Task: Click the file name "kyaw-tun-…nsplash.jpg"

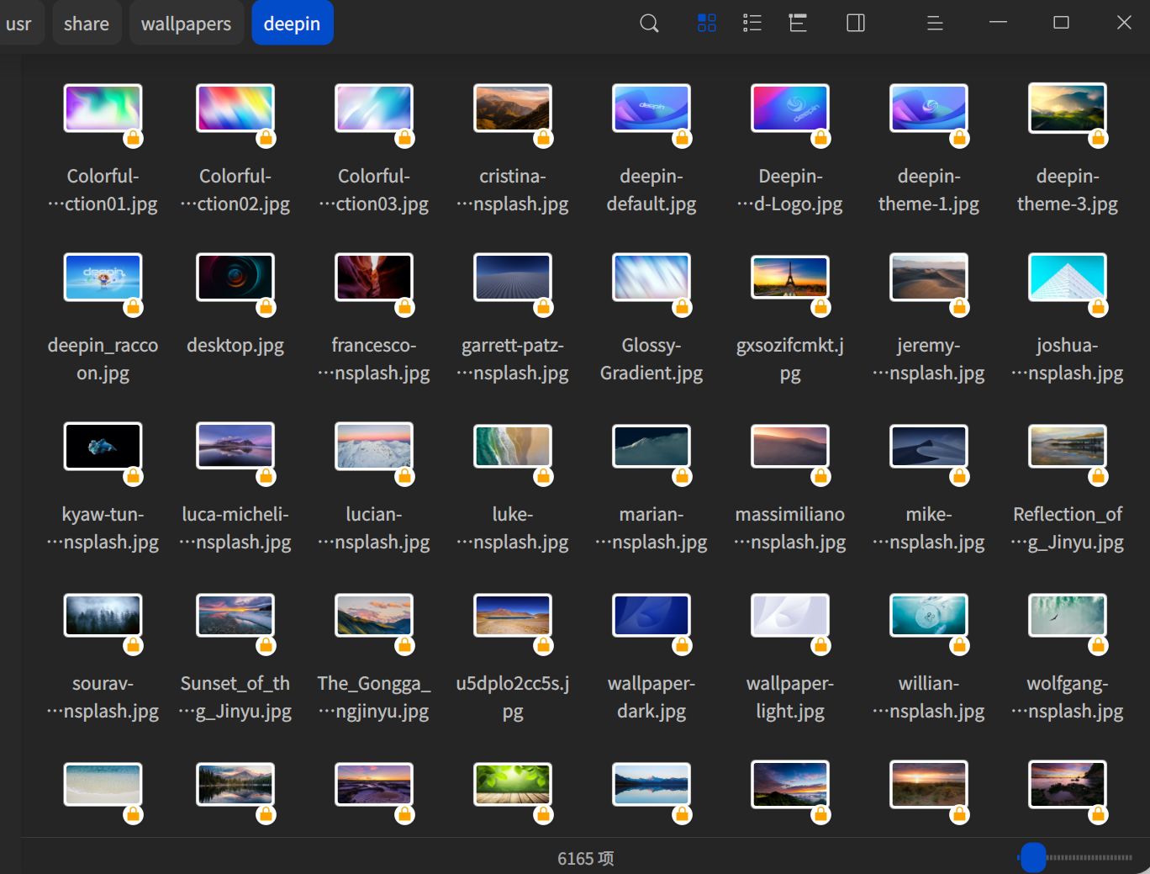Action: 103,528
